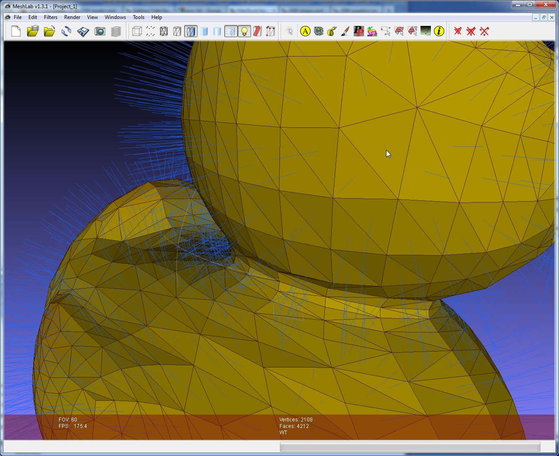Image resolution: width=559 pixels, height=456 pixels.
Task: Expand the Windows menu
Action: (115, 17)
